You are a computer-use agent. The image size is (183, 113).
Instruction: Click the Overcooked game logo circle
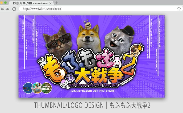(x=37, y=88)
